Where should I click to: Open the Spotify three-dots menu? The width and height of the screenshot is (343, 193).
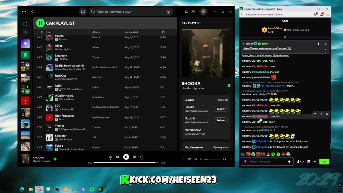[x=24, y=12]
